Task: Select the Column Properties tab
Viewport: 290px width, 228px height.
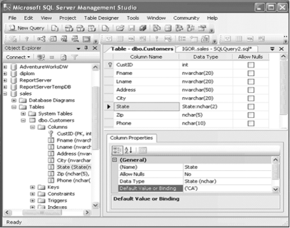Action: tap(132, 138)
